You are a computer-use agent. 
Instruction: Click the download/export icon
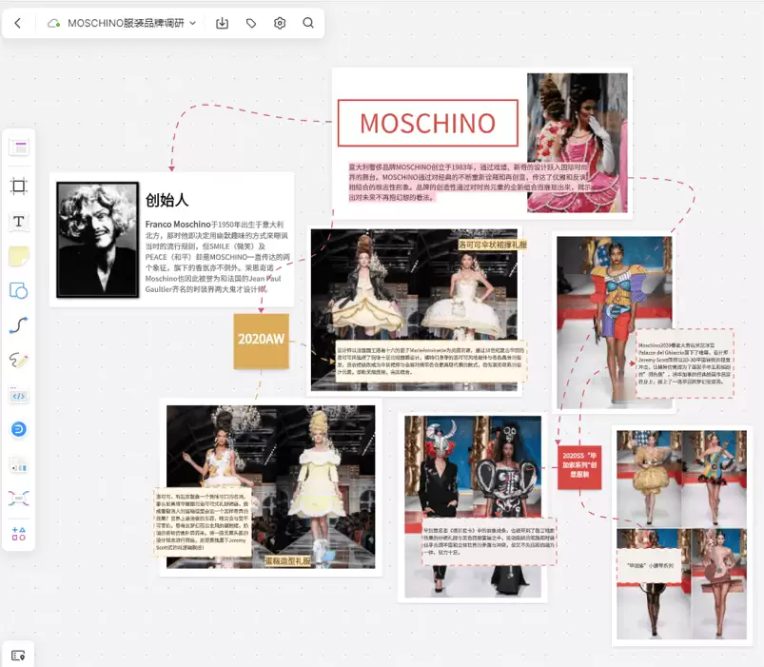coord(223,23)
